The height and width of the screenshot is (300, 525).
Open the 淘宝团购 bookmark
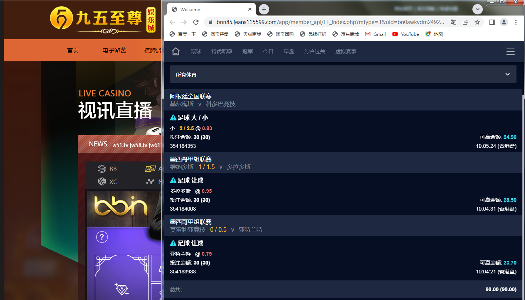click(x=281, y=34)
